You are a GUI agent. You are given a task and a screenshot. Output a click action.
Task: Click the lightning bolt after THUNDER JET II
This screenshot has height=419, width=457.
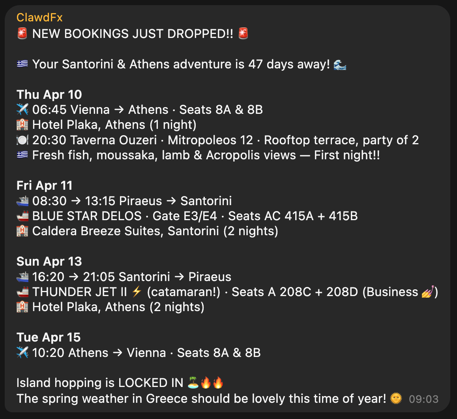pos(137,292)
